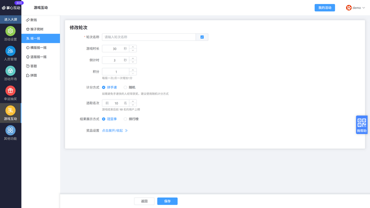370x208 pixels.
Task: Click the 倒计时 value field showing 3
Action: (x=116, y=60)
